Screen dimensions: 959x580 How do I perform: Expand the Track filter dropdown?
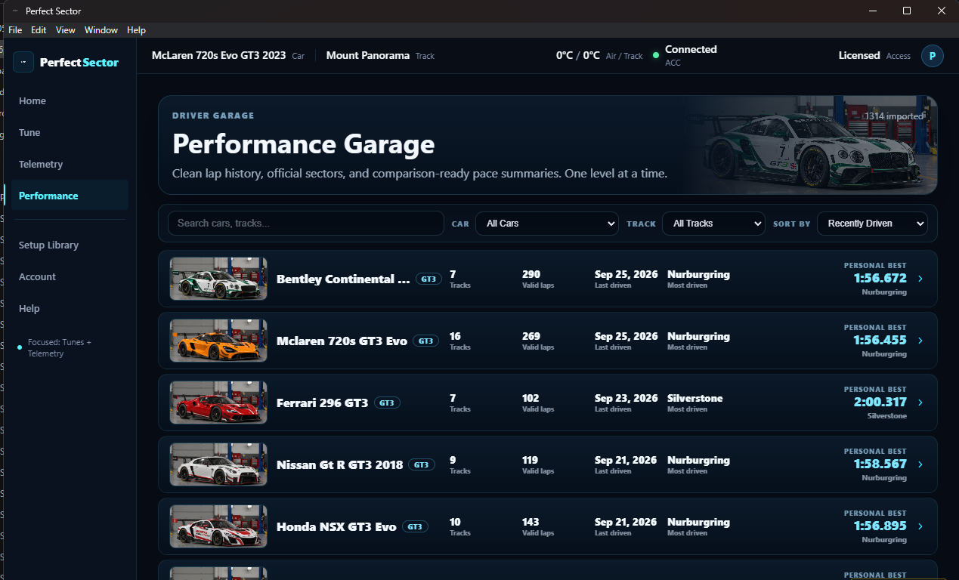point(713,224)
